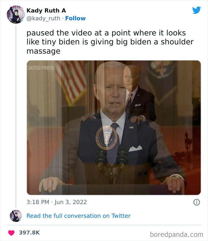Toggle following by clicking Follow
This screenshot has width=208, height=241.
click(x=75, y=18)
